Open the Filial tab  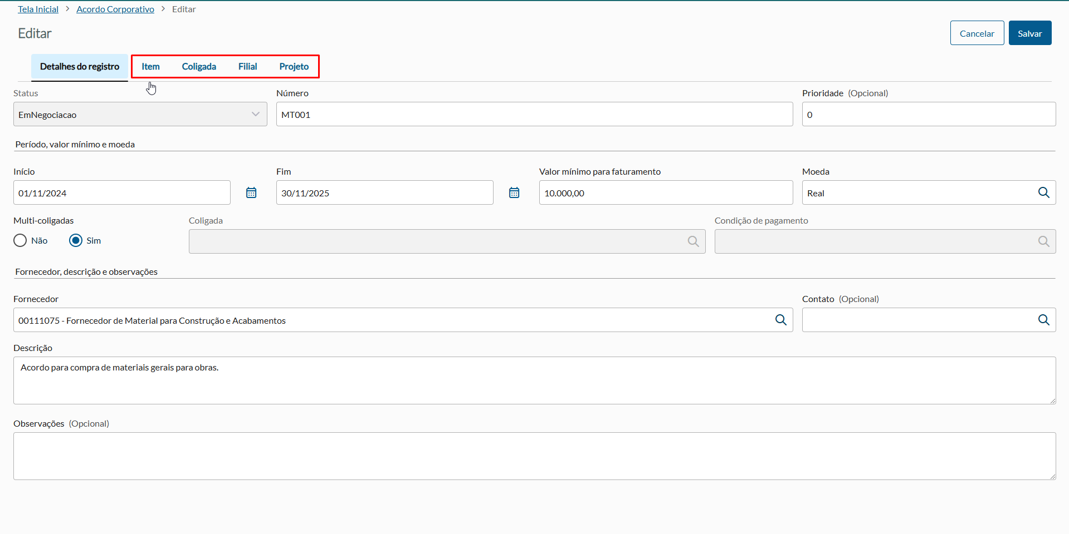(x=247, y=67)
